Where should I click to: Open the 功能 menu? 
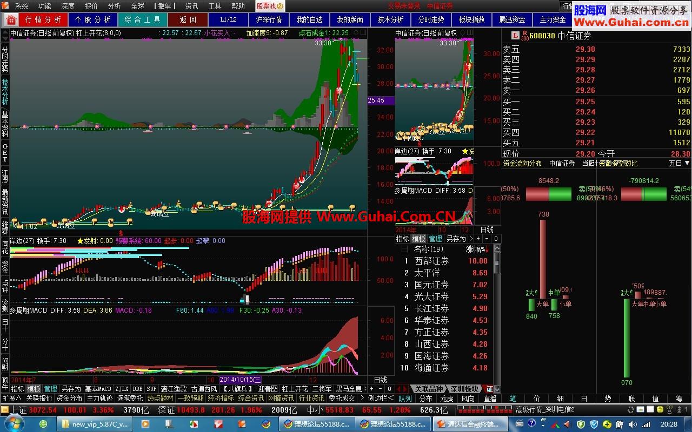pos(45,6)
